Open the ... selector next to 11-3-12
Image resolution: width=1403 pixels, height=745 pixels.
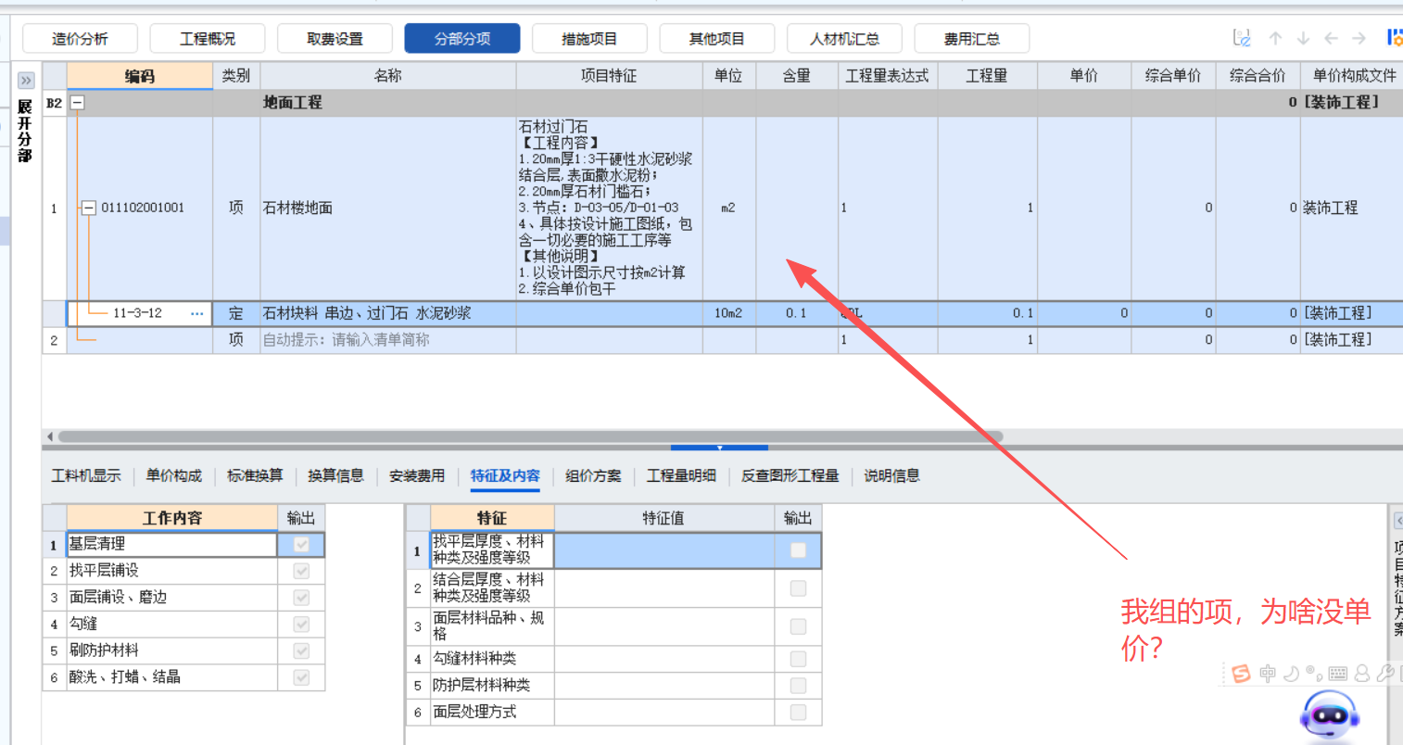[196, 313]
